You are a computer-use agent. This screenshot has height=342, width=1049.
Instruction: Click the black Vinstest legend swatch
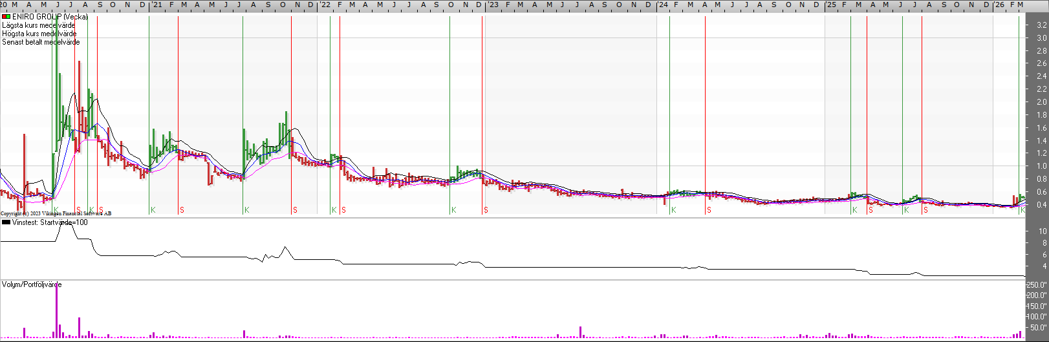click(6, 222)
